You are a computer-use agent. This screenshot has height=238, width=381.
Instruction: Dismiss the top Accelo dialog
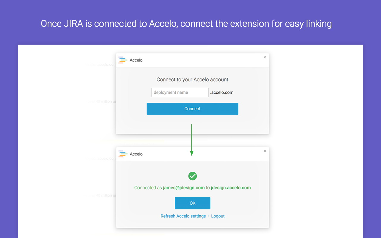point(265,57)
